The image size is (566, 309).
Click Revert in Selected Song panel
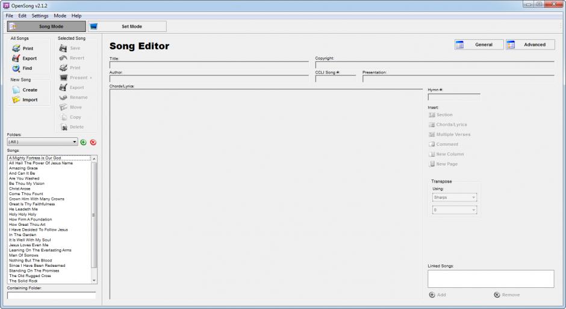click(72, 58)
